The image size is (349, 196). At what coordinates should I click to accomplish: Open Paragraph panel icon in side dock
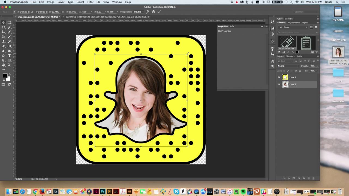click(x=272, y=66)
